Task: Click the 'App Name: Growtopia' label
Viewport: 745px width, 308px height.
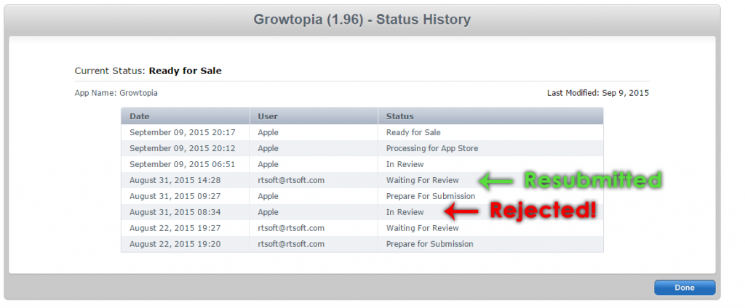Action: pos(116,93)
